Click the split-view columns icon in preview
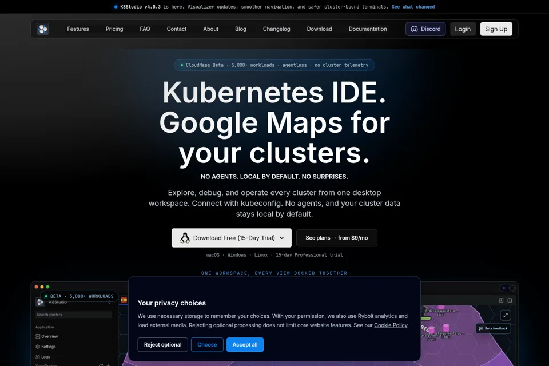The width and height of the screenshot is (549, 366). (x=510, y=300)
